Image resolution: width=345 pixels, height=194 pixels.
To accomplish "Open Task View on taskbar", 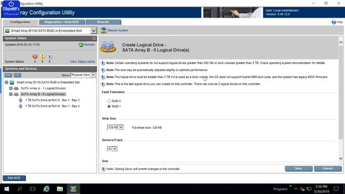I will 32,189.
